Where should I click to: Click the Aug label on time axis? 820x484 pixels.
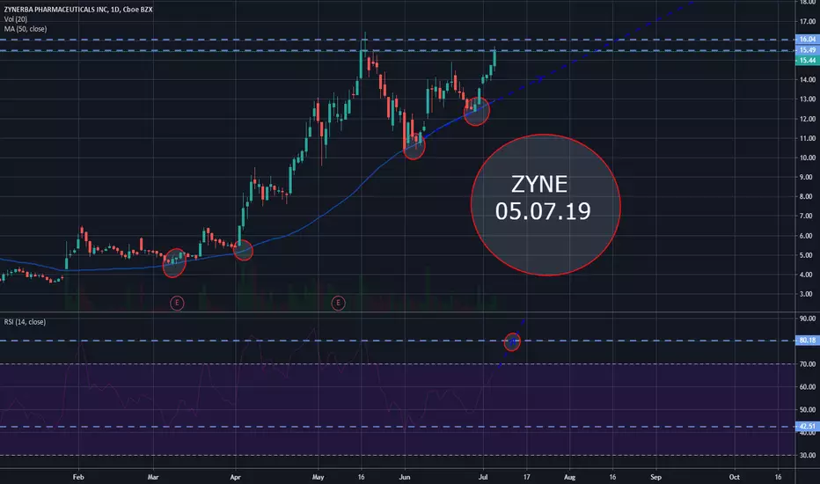tap(569, 477)
